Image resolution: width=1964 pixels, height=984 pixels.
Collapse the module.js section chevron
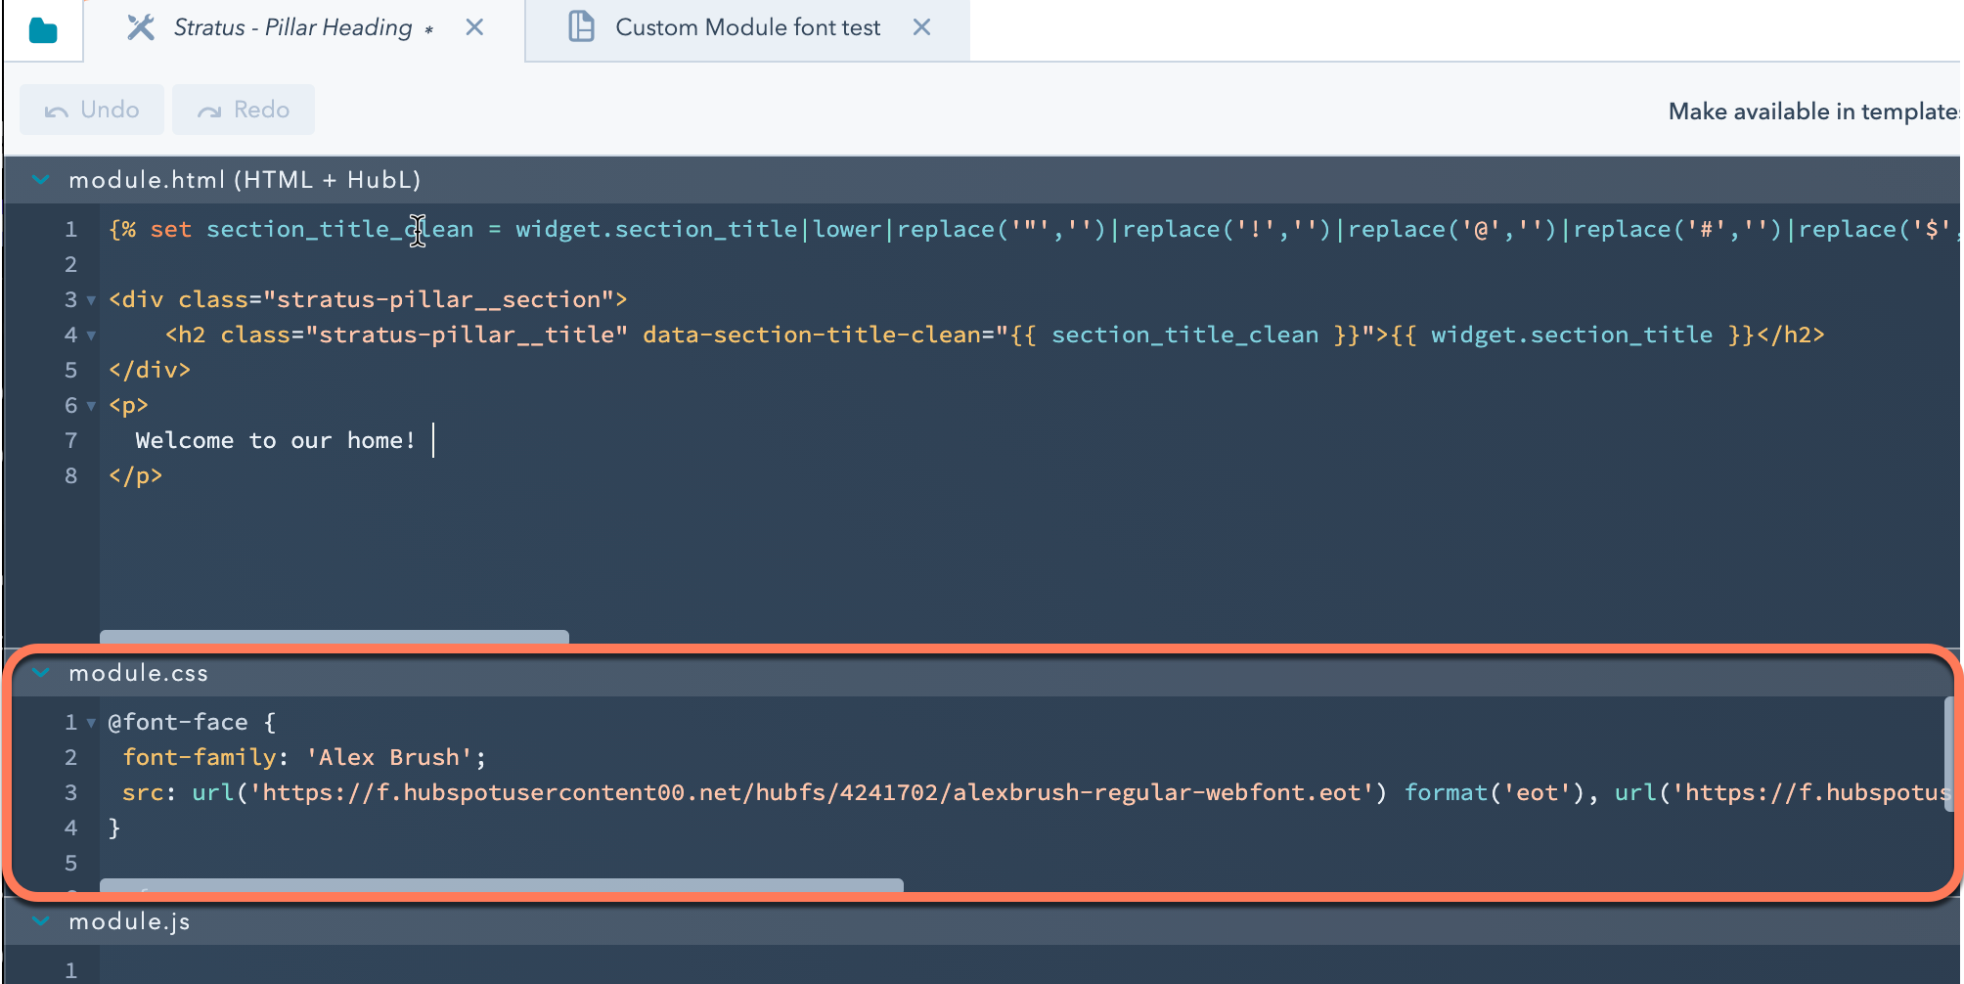(41, 920)
